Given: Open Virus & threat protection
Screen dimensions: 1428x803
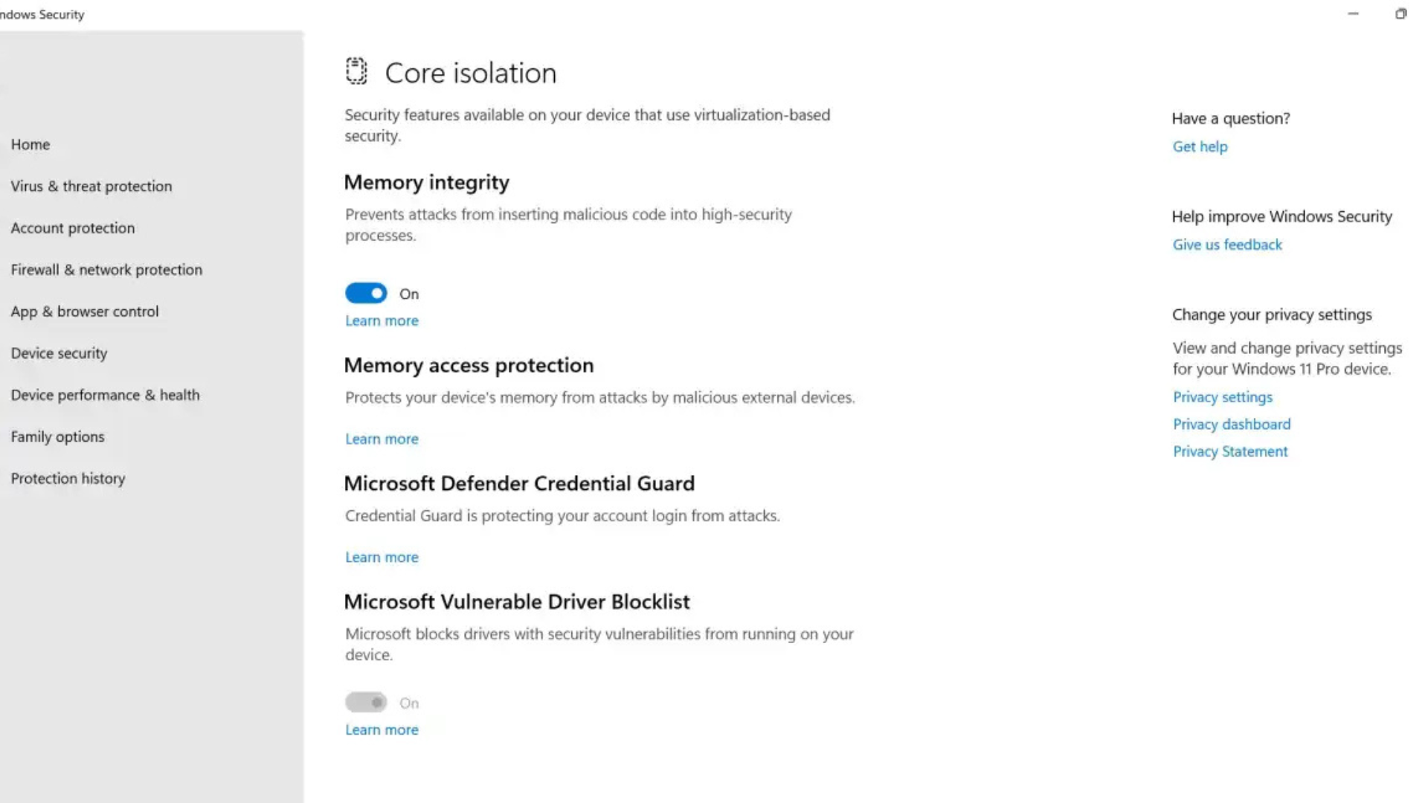Looking at the screenshot, I should click(x=91, y=187).
